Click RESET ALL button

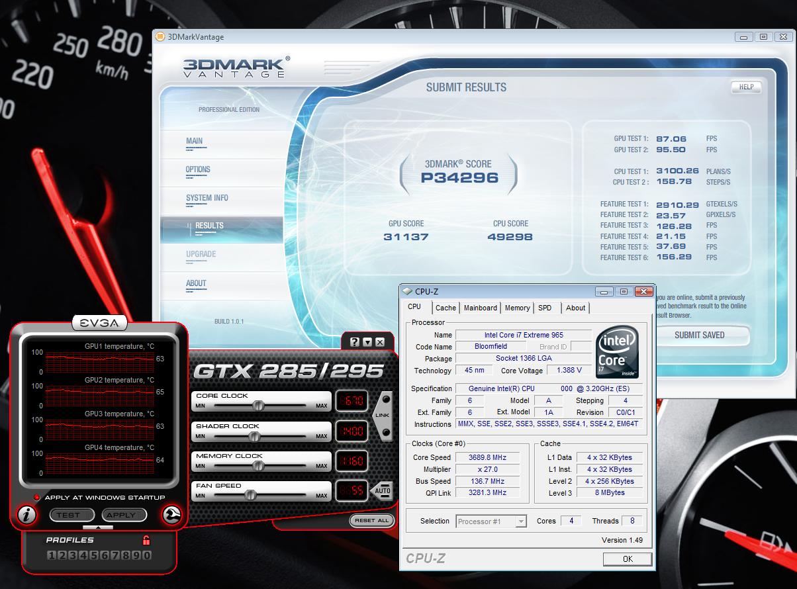371,520
